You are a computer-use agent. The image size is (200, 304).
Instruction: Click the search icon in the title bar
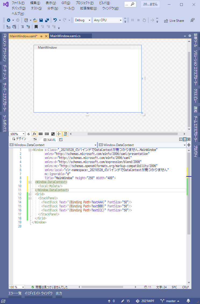point(132,4)
